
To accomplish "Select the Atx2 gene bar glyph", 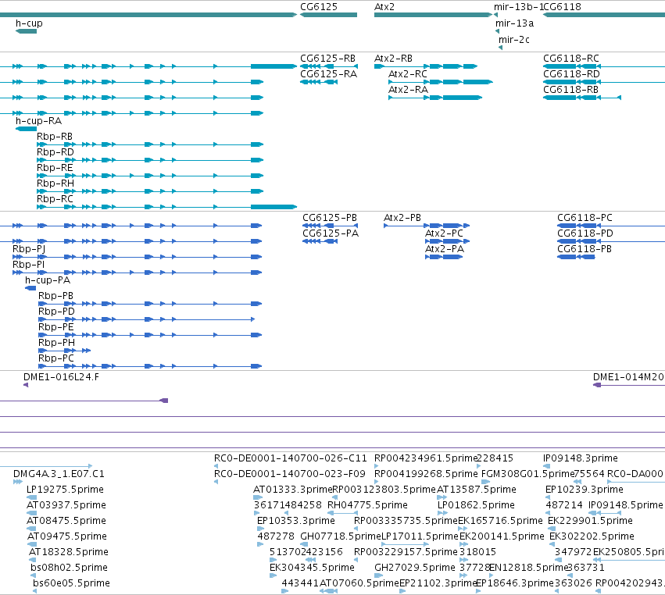I will click(x=434, y=15).
